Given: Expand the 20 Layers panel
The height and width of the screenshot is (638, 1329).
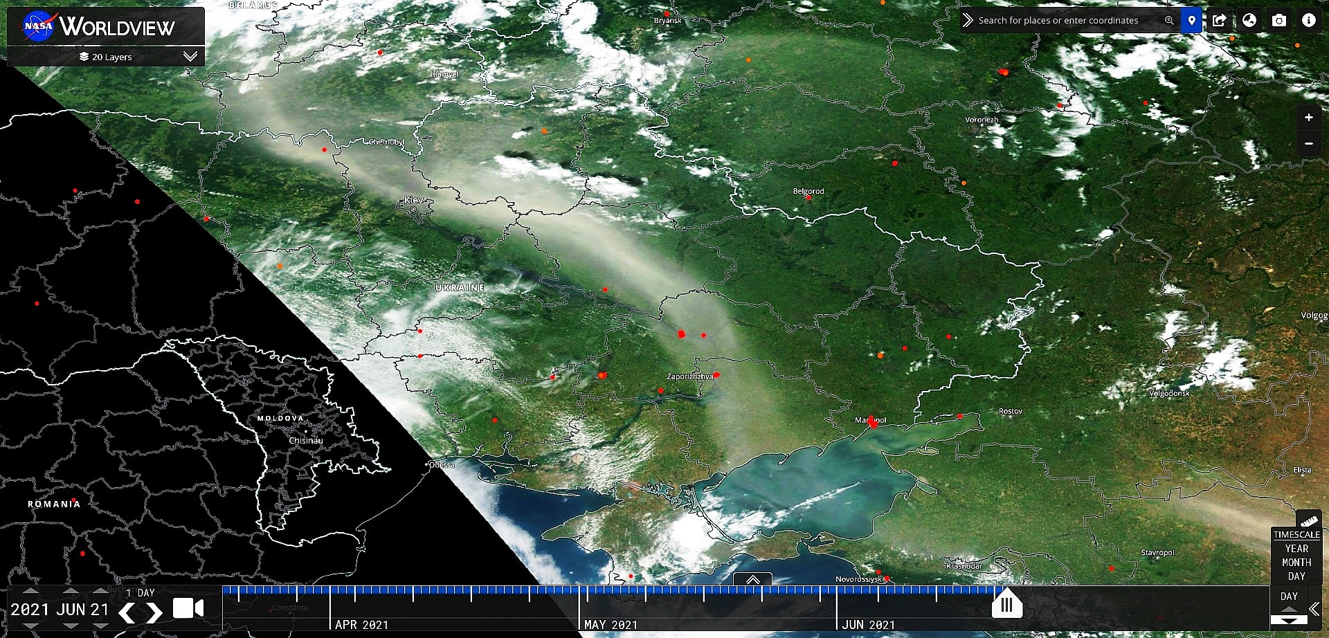Looking at the screenshot, I should point(190,56).
